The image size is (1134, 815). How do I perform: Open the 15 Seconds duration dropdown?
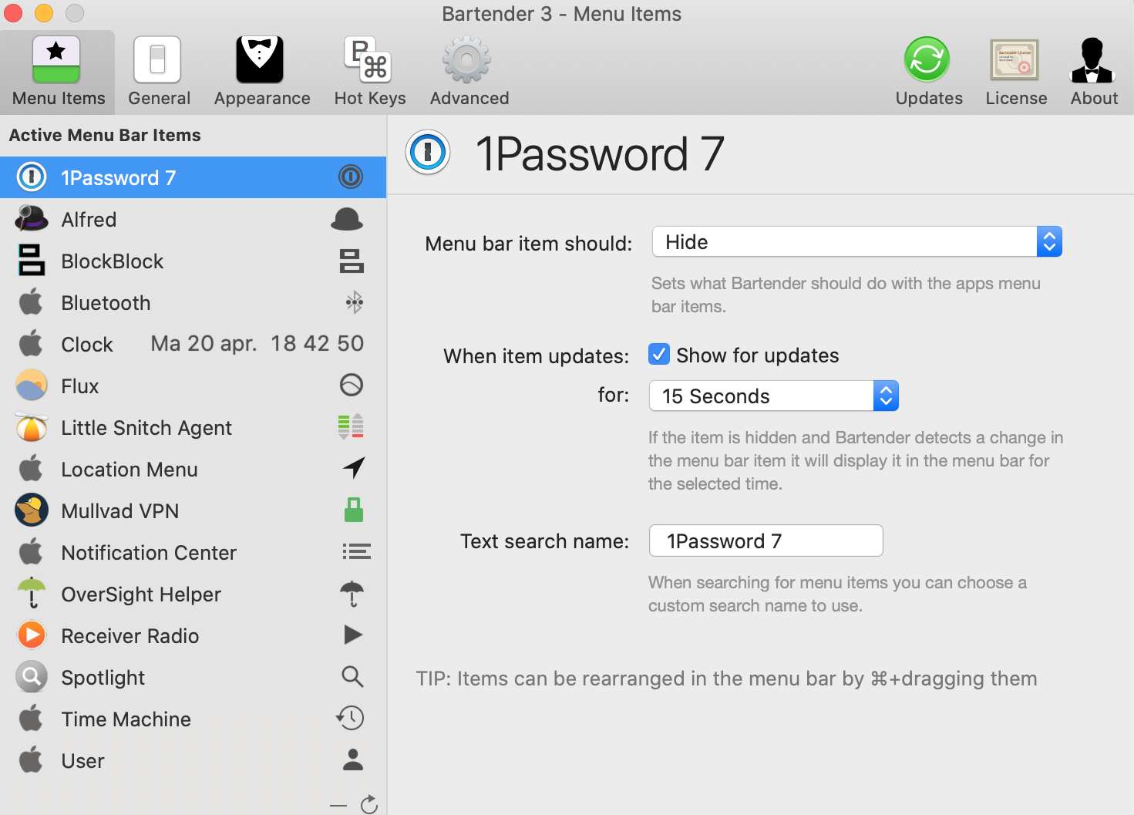pos(773,396)
